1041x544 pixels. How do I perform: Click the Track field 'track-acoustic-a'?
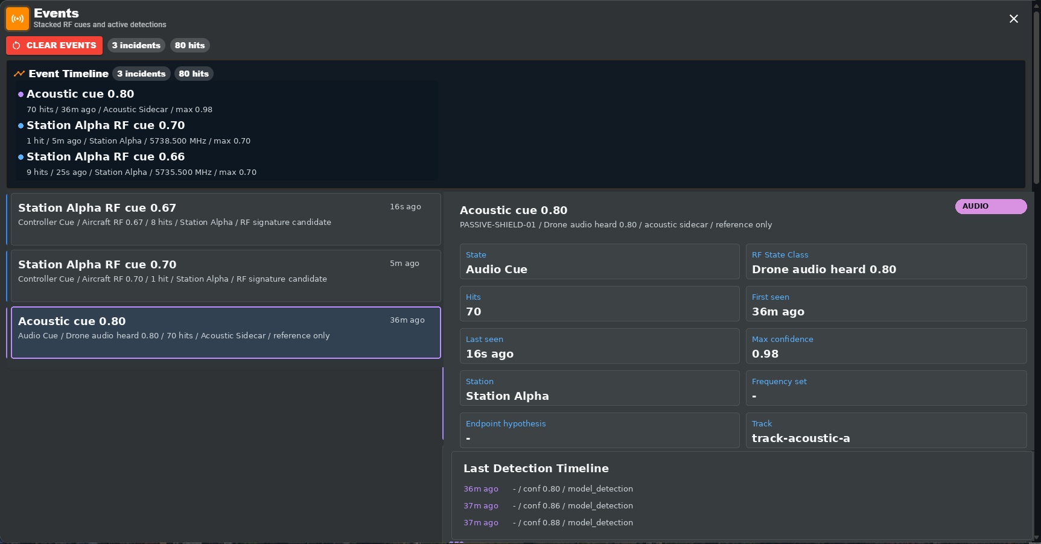pos(887,430)
